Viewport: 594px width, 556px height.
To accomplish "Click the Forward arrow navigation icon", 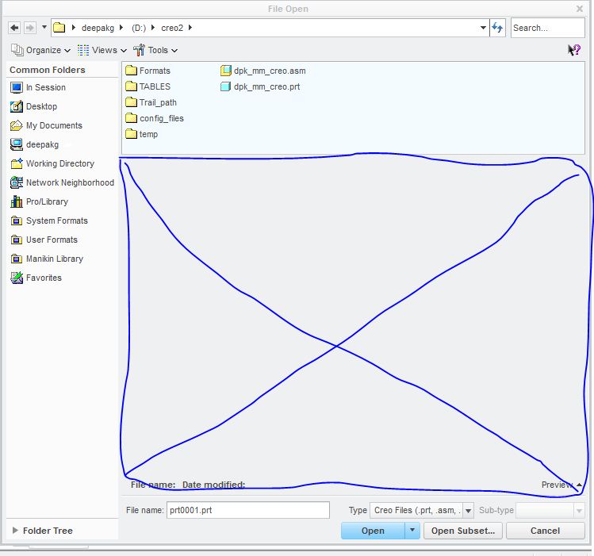I will [30, 28].
